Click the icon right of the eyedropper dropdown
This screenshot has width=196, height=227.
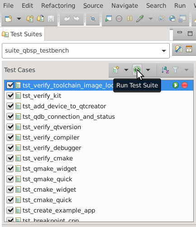[x=162, y=19]
